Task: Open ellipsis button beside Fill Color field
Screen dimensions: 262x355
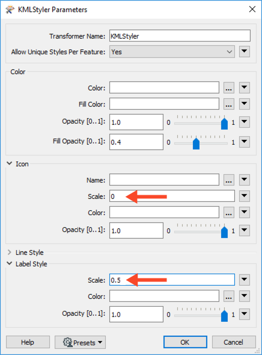Action: pos(228,104)
